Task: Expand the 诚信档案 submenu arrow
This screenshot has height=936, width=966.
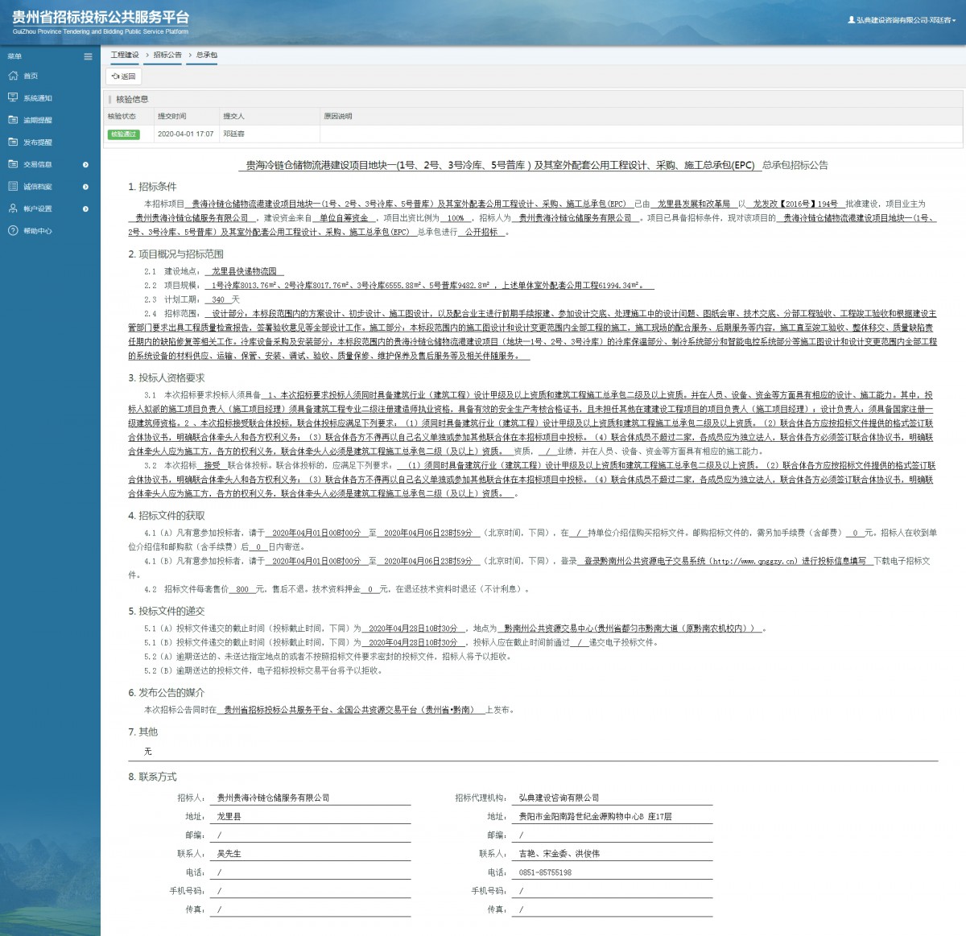Action: pos(85,187)
